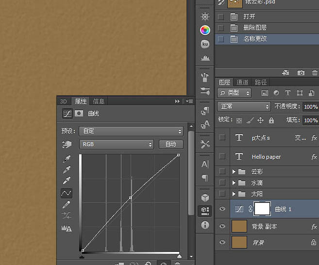The height and width of the screenshot is (265, 319).
Task: Create new snapshot camera icon
Action: (301, 73)
